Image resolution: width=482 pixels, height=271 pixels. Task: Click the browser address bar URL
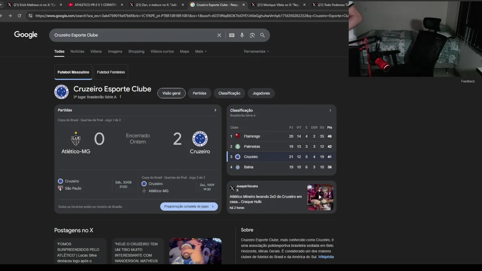[192, 16]
